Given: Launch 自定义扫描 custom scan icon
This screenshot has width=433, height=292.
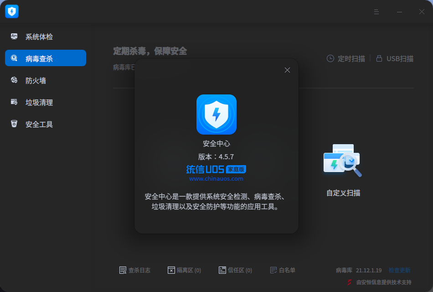Looking at the screenshot, I should (342, 161).
